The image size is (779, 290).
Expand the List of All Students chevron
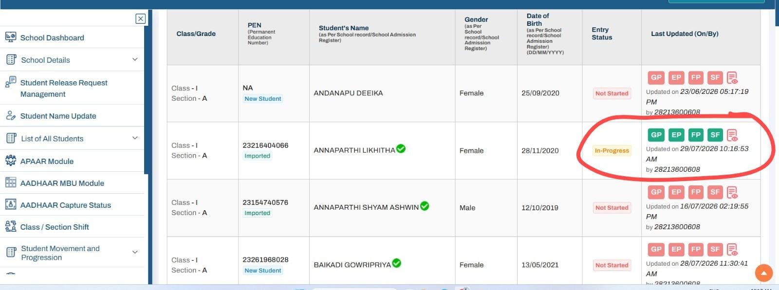(135, 138)
